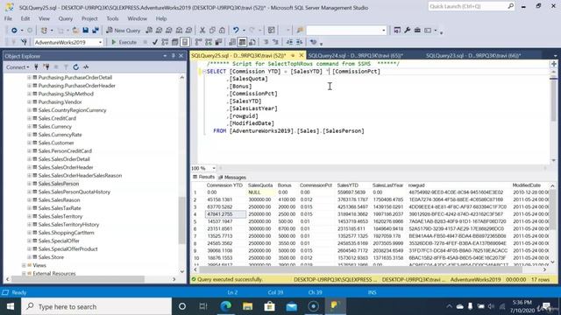Image resolution: width=561 pixels, height=315 pixels.
Task: Open Microsoft Edge from the taskbar
Action: click(x=226, y=306)
